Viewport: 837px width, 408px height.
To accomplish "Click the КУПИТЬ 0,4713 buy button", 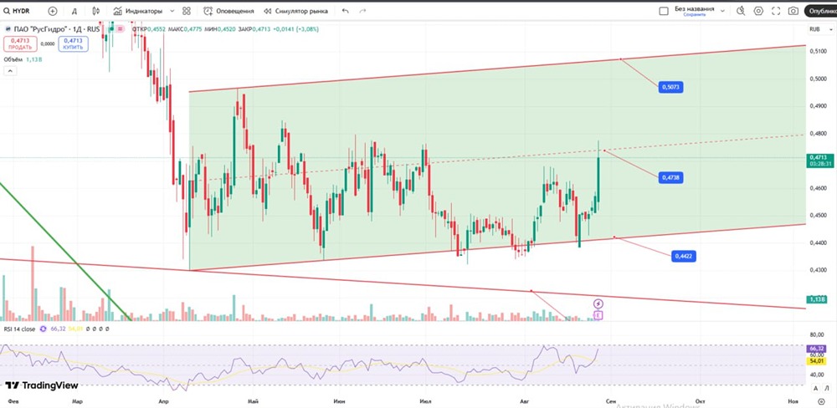I will pos(73,43).
